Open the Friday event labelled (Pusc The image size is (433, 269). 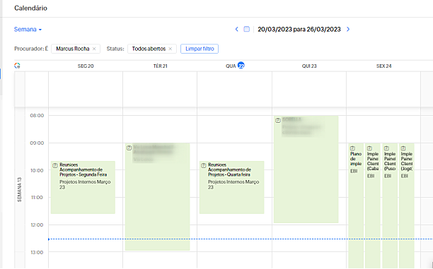(x=390, y=205)
